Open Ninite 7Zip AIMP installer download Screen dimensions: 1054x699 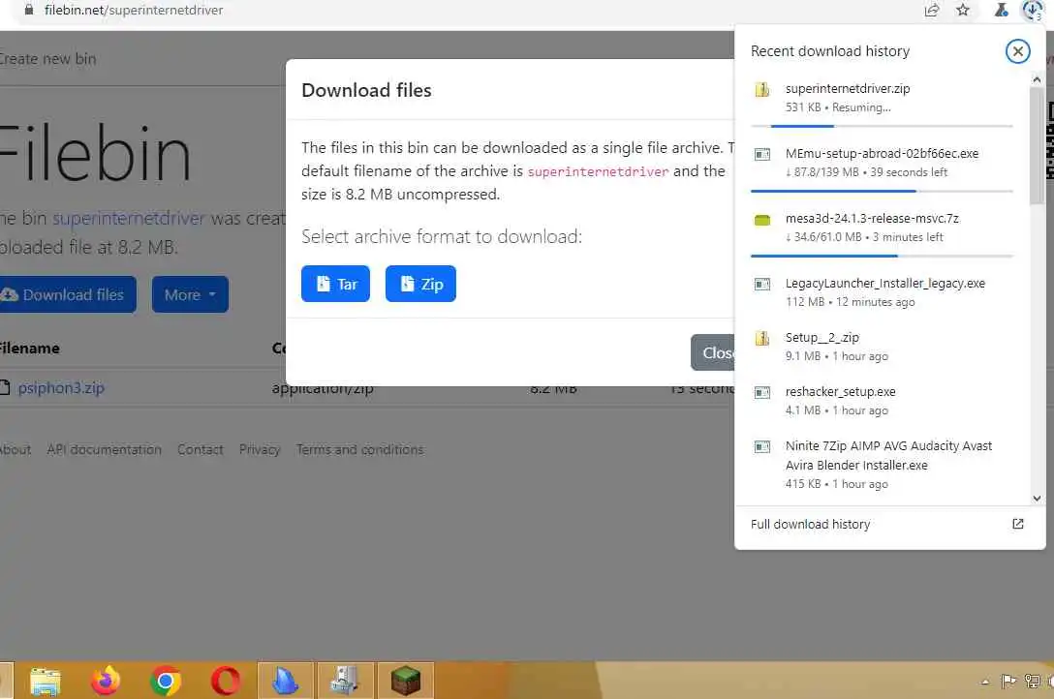(x=882, y=464)
